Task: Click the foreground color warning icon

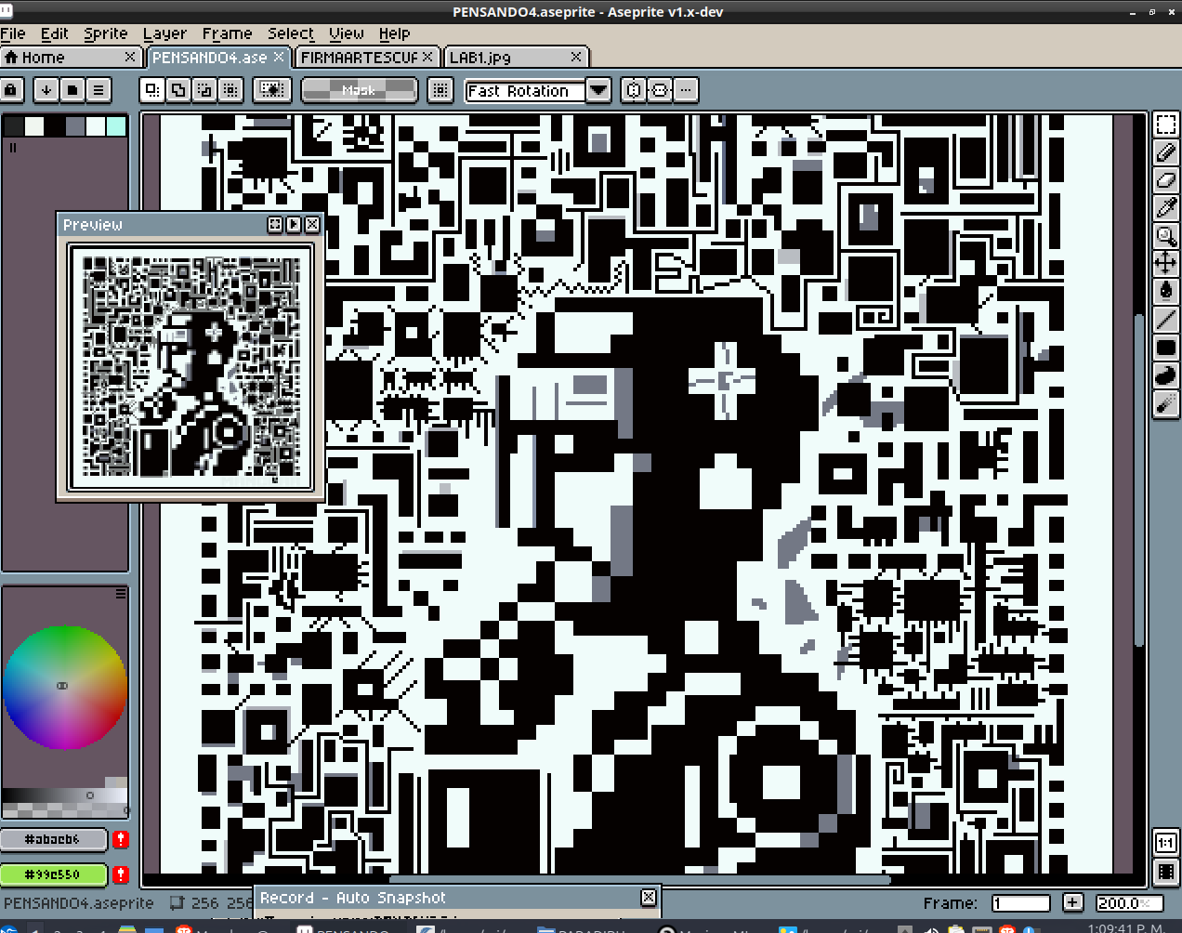Action: (x=121, y=839)
